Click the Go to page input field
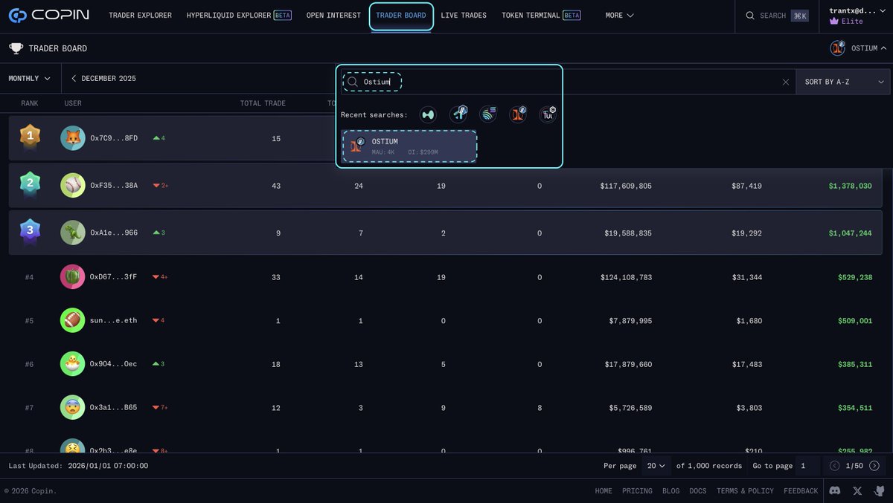The image size is (893, 503). (x=807, y=466)
